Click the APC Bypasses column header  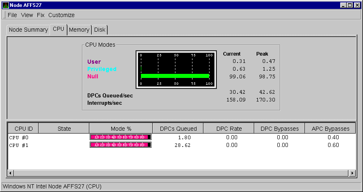[330, 129]
